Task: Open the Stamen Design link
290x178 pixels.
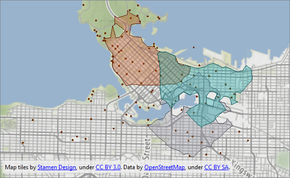Action: click(57, 167)
